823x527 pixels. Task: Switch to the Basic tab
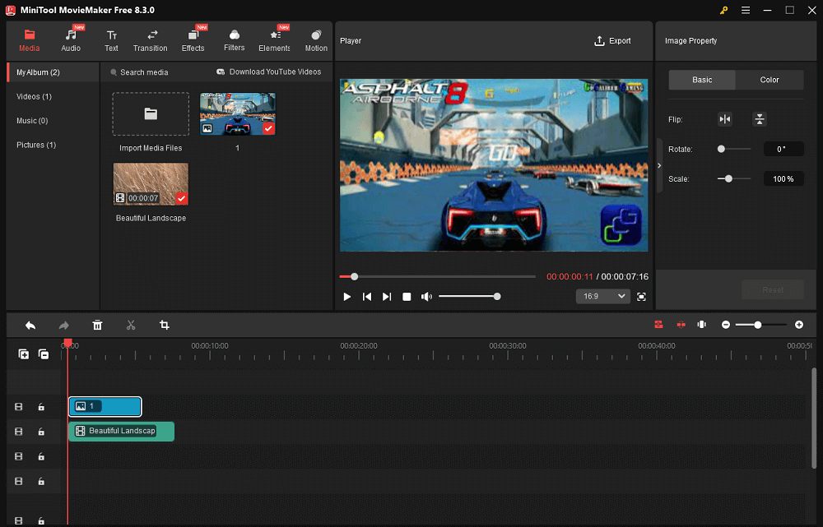tap(702, 80)
